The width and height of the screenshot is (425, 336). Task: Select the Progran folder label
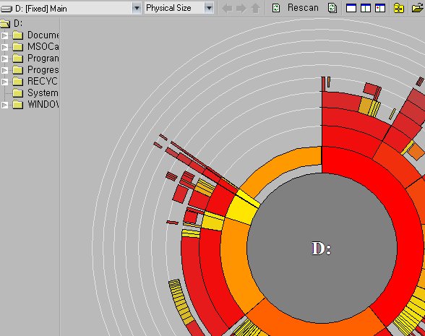coord(43,59)
